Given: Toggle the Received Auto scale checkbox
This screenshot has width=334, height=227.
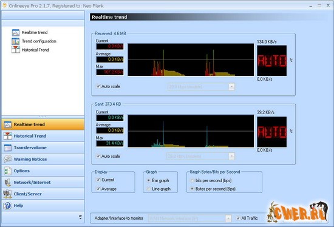Looking at the screenshot, I should pos(98,86).
